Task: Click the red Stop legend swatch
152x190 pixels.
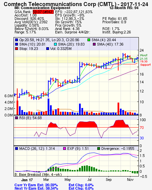Action: point(17,49)
